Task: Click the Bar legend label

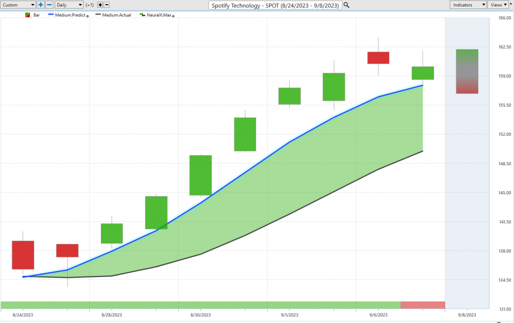Action: [36, 15]
